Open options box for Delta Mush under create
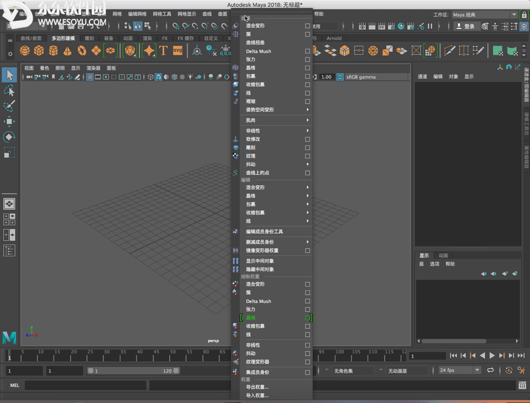 [x=307, y=51]
